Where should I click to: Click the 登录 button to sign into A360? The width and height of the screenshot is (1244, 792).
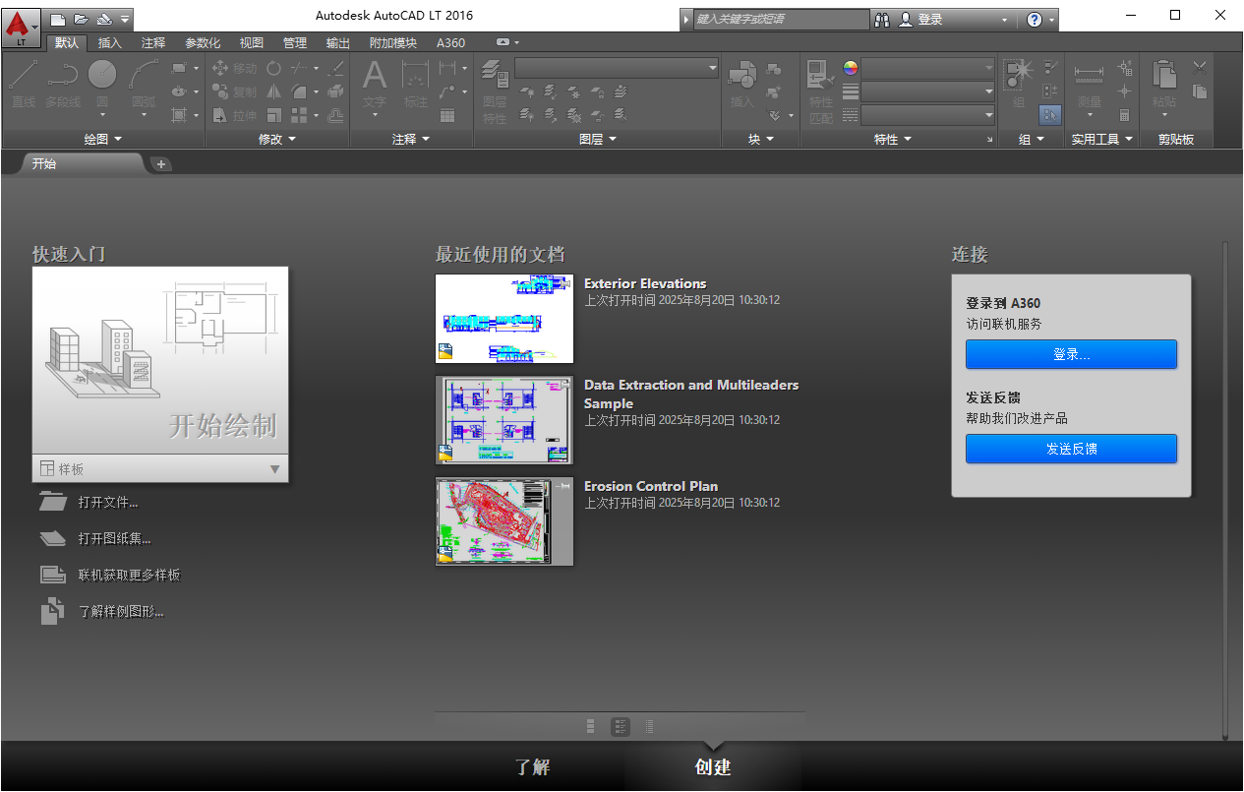[x=1071, y=354]
